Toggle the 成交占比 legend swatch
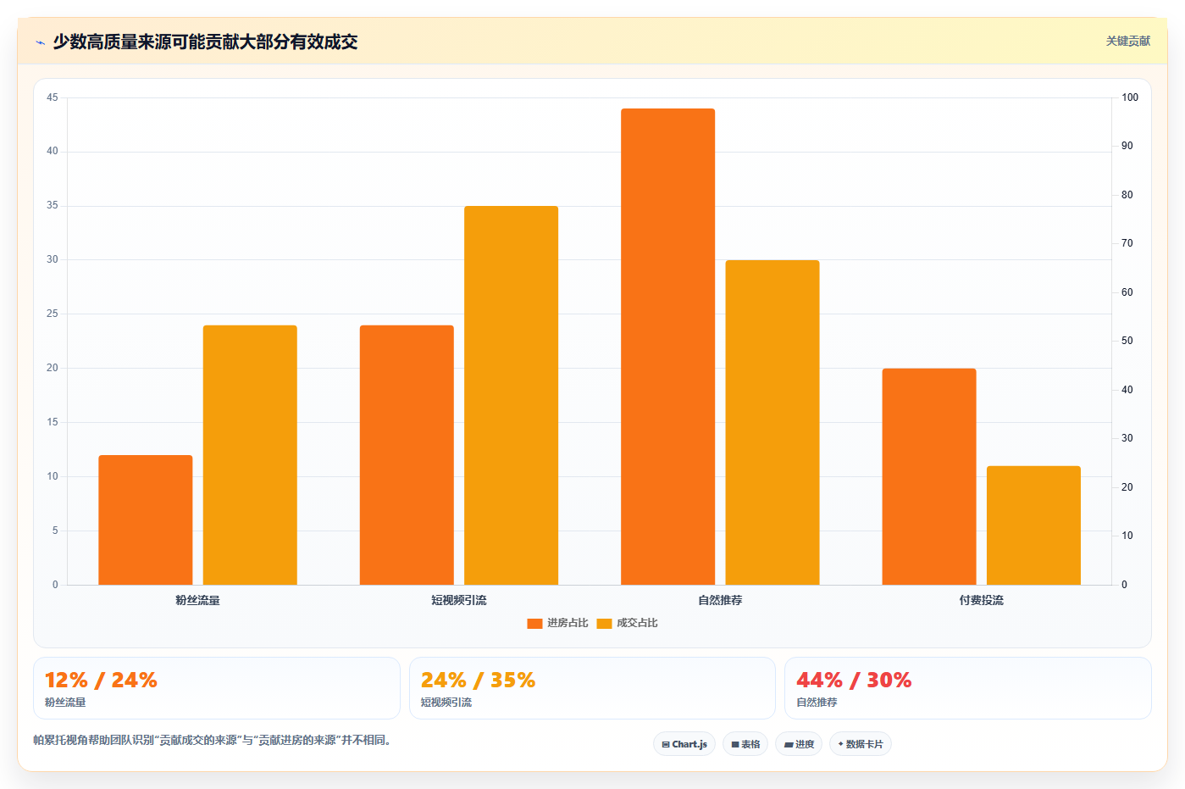 click(x=604, y=624)
